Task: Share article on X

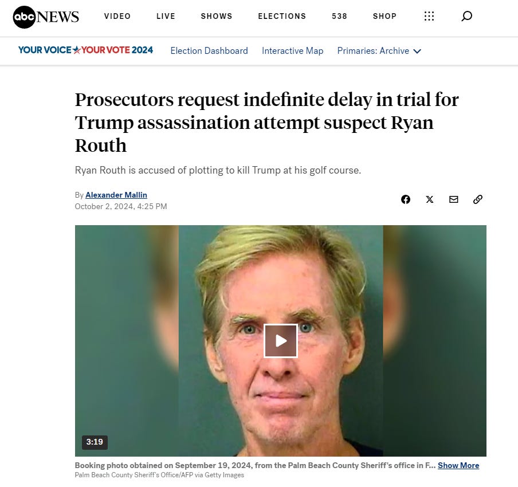Action: click(429, 199)
